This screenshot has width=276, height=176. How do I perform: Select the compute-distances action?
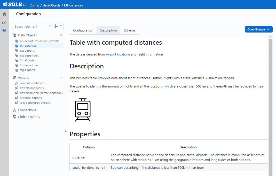click(32, 83)
